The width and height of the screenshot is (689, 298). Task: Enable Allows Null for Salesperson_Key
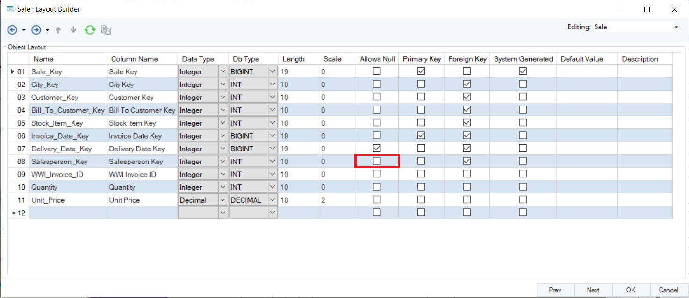[x=377, y=161]
